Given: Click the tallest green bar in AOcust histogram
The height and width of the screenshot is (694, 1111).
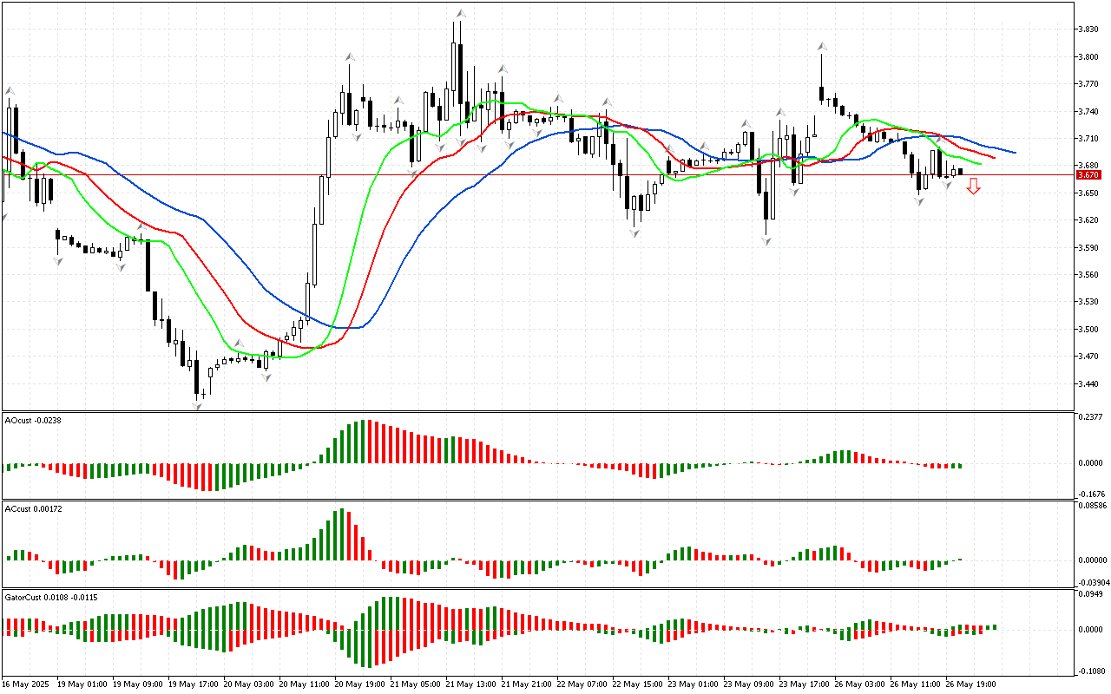Looking at the screenshot, I should [363, 442].
